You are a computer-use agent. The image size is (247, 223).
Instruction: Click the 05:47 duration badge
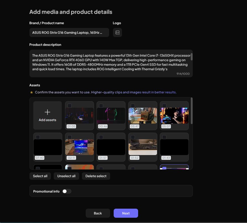tap(135, 126)
